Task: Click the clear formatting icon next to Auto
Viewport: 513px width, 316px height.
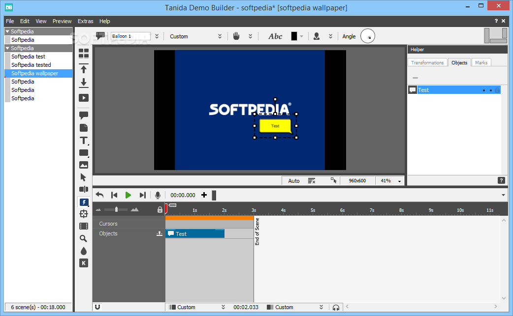Action: [312, 181]
